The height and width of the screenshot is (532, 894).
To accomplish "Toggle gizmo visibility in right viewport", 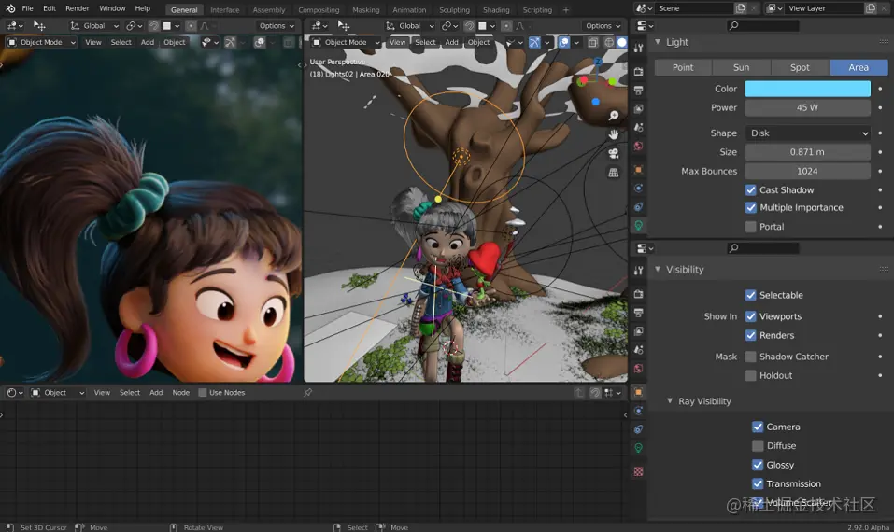I will tap(534, 42).
